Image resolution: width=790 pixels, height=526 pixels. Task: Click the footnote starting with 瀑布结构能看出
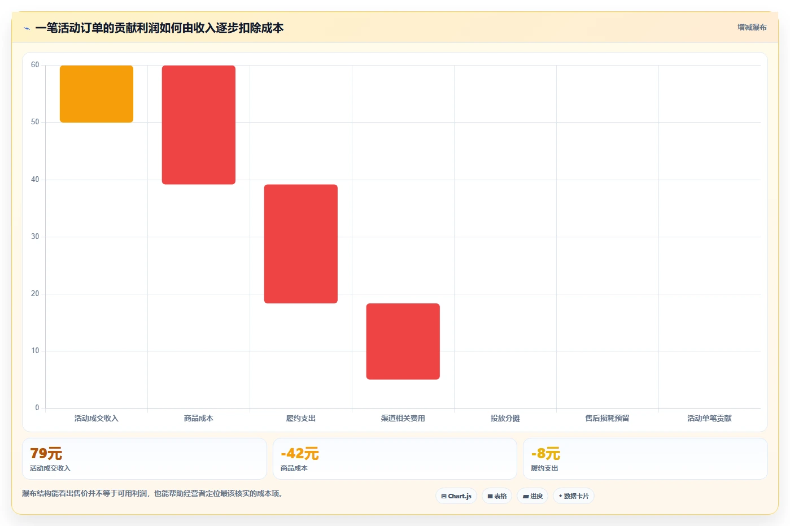coord(152,494)
